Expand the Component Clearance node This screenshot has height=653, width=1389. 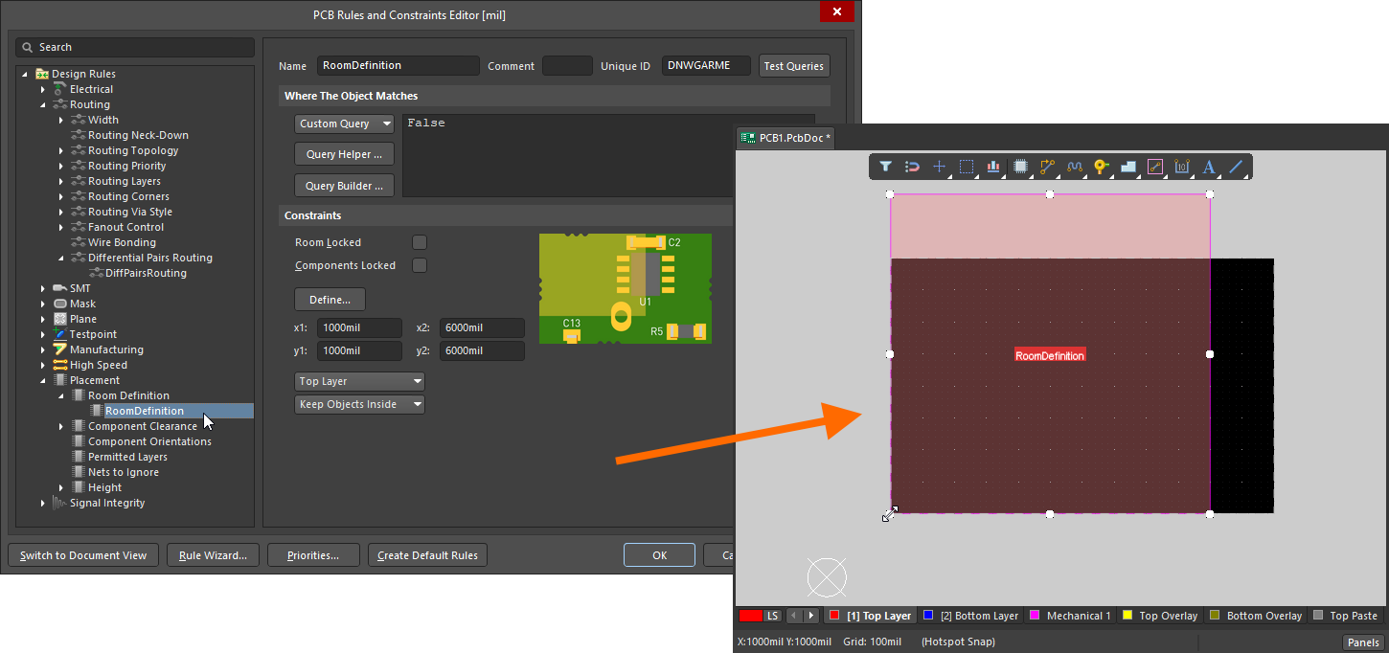[x=61, y=426]
